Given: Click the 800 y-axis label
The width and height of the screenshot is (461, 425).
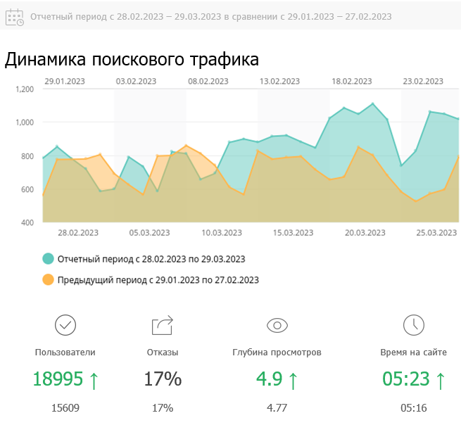Looking at the screenshot, I should (27, 156).
